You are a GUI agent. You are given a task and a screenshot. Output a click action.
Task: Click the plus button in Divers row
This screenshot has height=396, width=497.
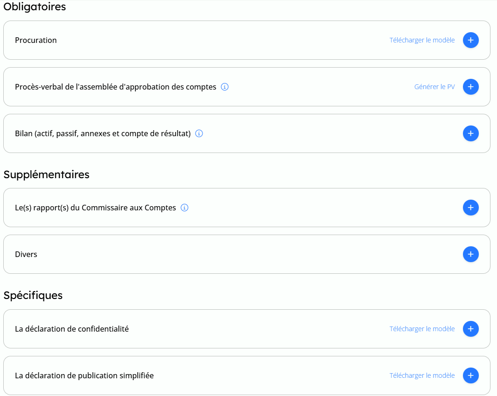470,254
